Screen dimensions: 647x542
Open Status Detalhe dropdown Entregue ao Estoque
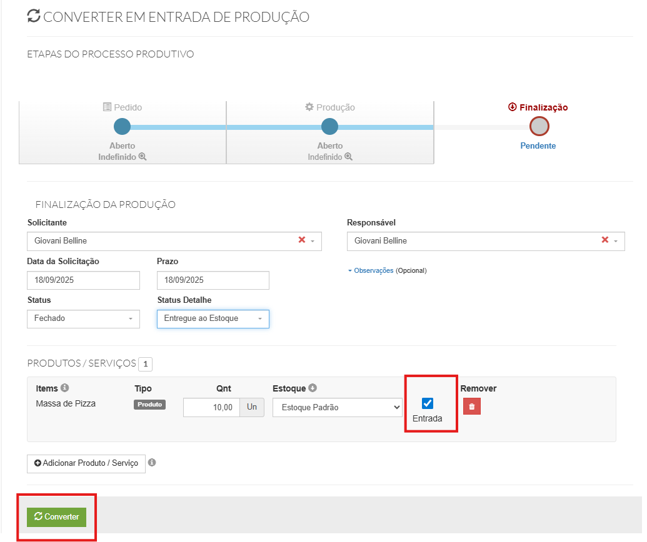pyautogui.click(x=213, y=318)
